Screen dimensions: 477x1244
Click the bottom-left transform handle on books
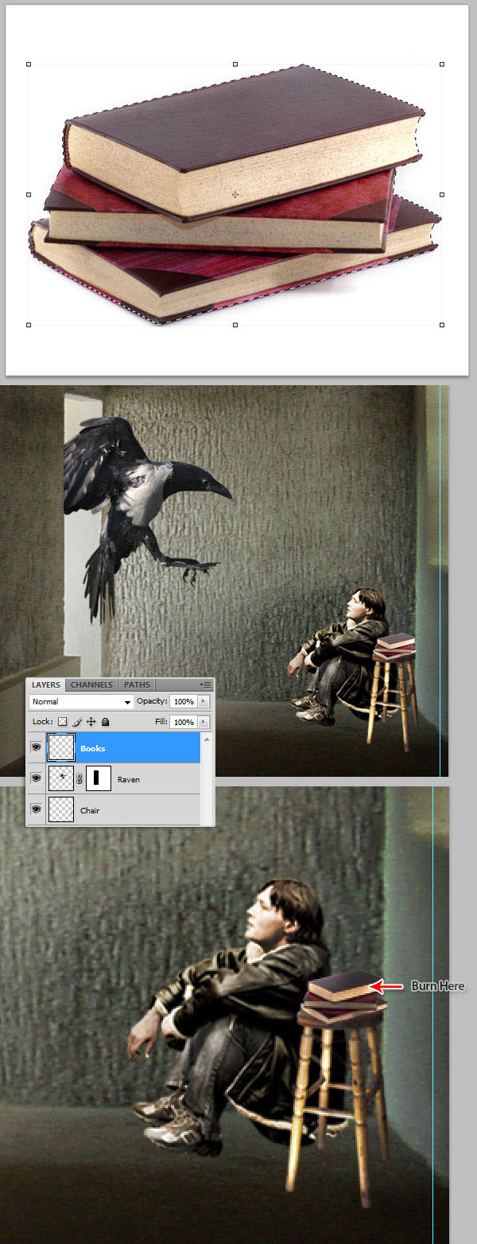click(x=29, y=325)
